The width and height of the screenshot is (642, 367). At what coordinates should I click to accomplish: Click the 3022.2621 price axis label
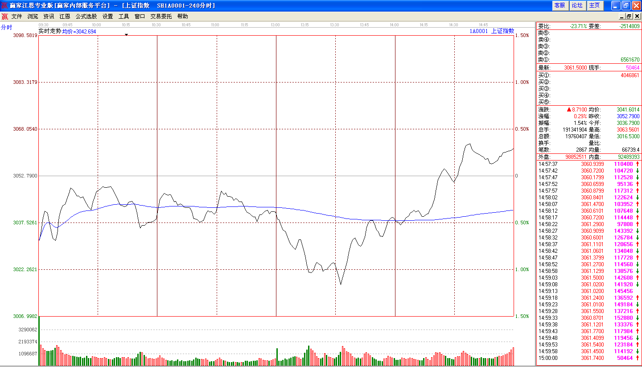click(25, 269)
